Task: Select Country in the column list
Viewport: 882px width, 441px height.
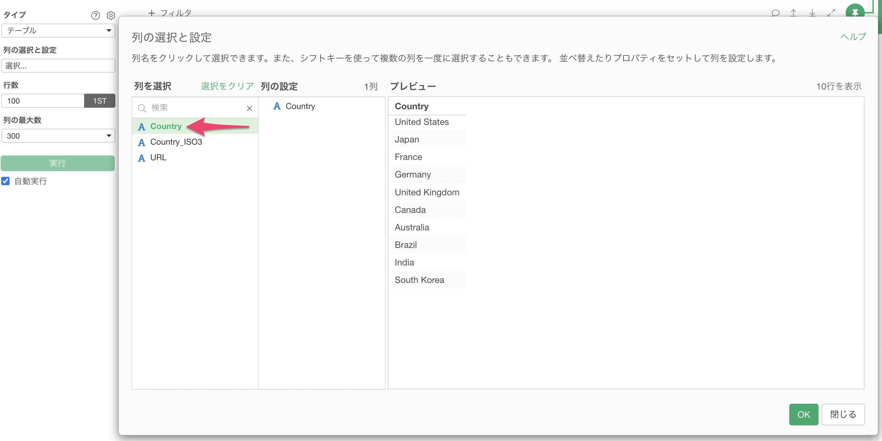Action: click(195, 127)
